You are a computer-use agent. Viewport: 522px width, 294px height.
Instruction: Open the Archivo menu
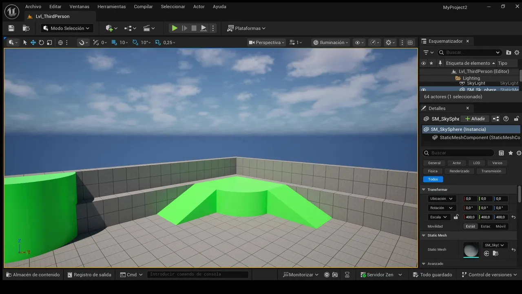(33, 7)
